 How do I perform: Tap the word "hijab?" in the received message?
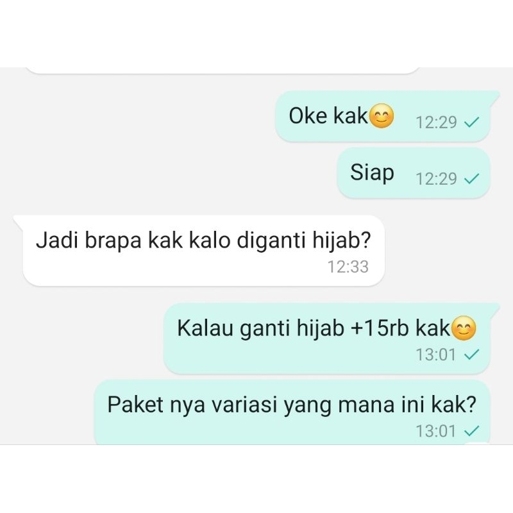pyautogui.click(x=341, y=240)
